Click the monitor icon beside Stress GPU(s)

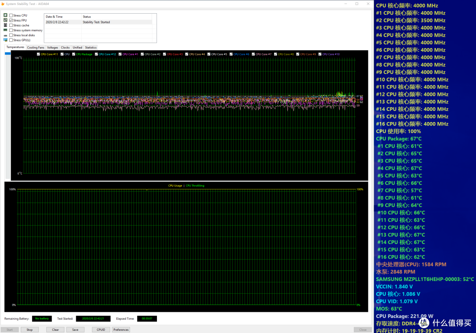(x=5, y=40)
